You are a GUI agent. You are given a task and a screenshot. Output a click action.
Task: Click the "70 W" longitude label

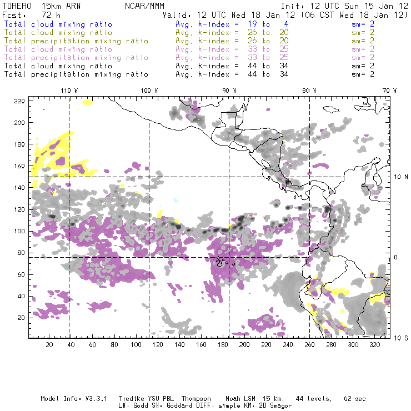coord(389,91)
